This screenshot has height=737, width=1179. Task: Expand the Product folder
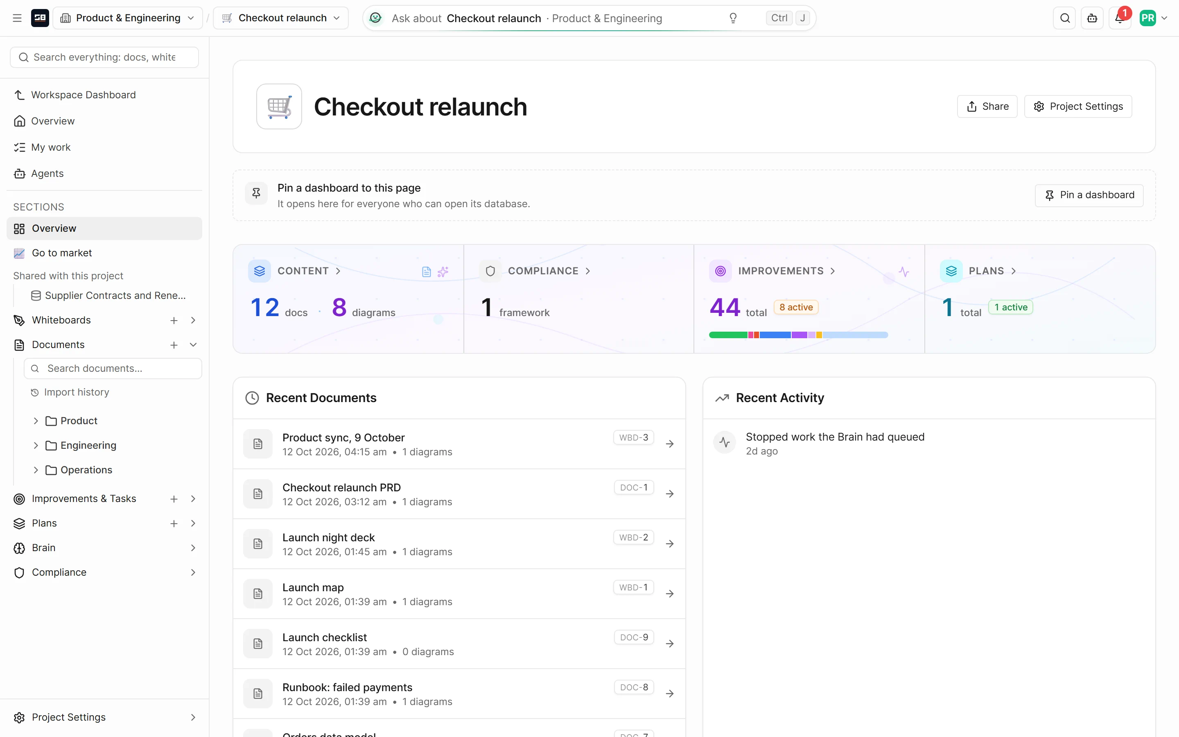[36, 420]
